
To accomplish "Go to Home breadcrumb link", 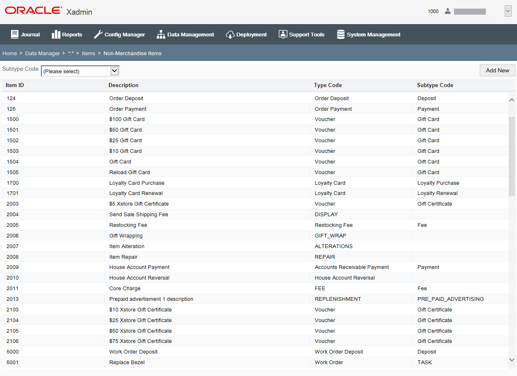I will click(10, 53).
